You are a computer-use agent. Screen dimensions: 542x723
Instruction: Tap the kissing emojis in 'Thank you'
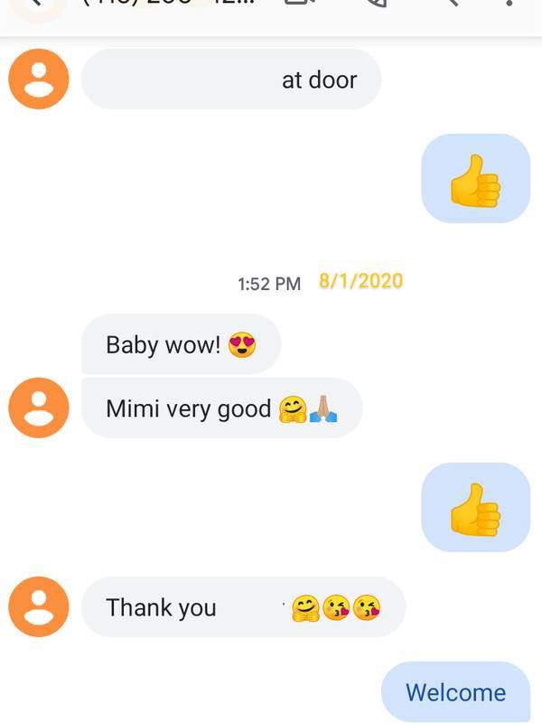351,607
